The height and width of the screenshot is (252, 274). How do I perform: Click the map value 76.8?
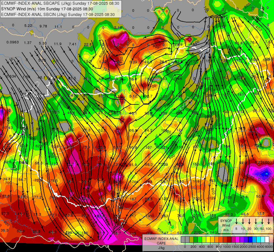[x=181, y=216]
